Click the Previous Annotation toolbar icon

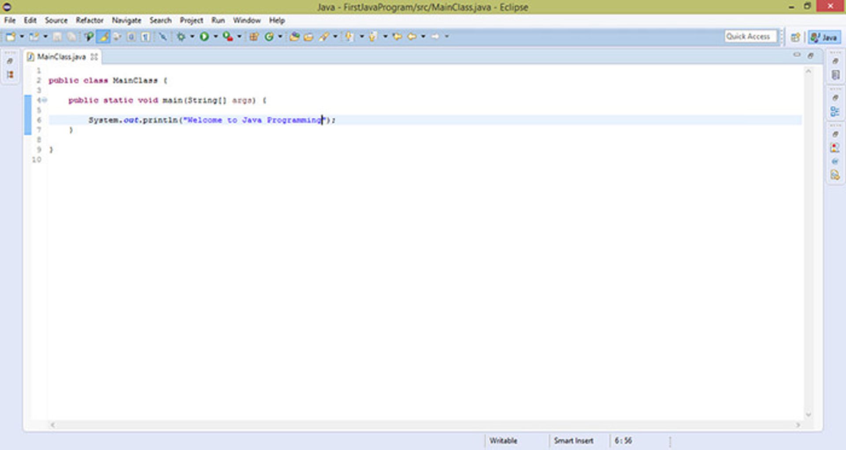[373, 37]
